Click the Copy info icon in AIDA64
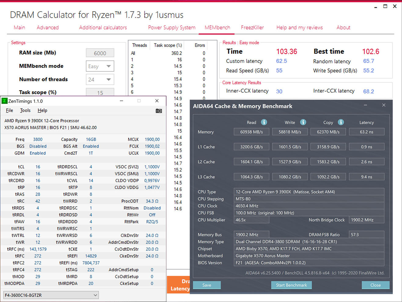402x302 pixels. [x=341, y=122]
